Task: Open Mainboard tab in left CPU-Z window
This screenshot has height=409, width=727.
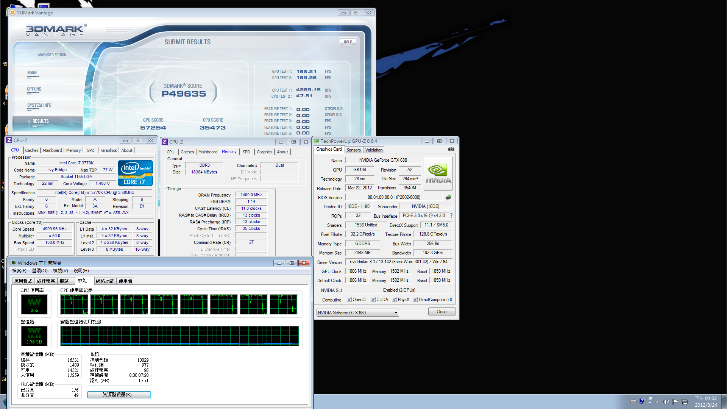Action: [52, 150]
